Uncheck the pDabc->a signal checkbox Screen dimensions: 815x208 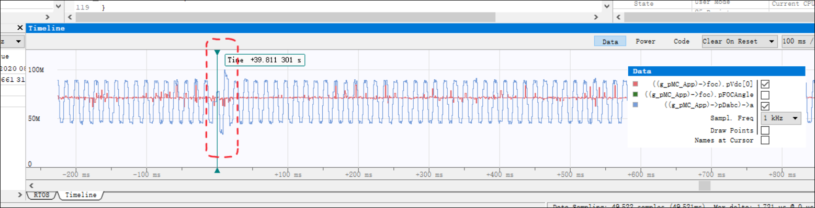[765, 106]
